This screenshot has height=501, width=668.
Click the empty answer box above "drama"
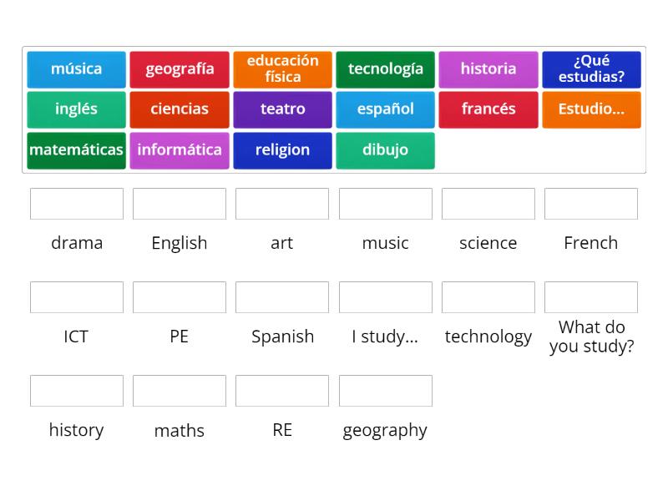[76, 203]
